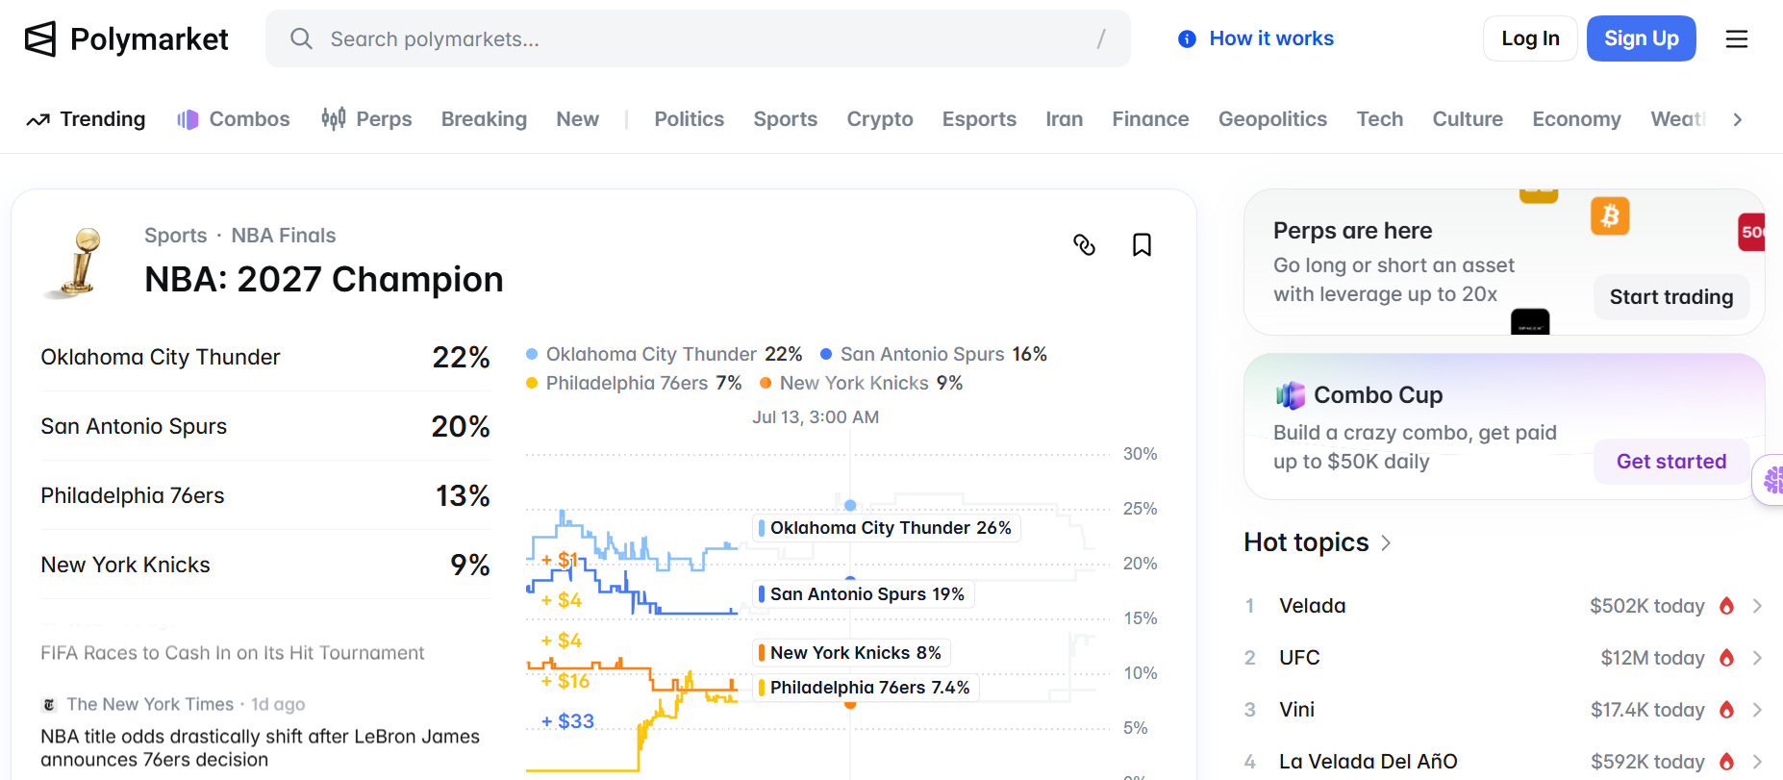Switch to the Breaking tab

pyautogui.click(x=484, y=119)
